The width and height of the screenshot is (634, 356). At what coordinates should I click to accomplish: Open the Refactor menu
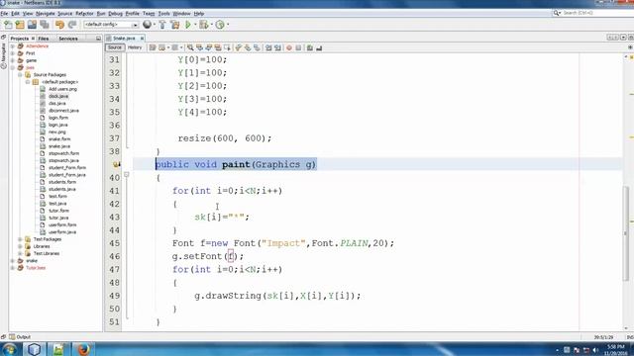pyautogui.click(x=84, y=13)
